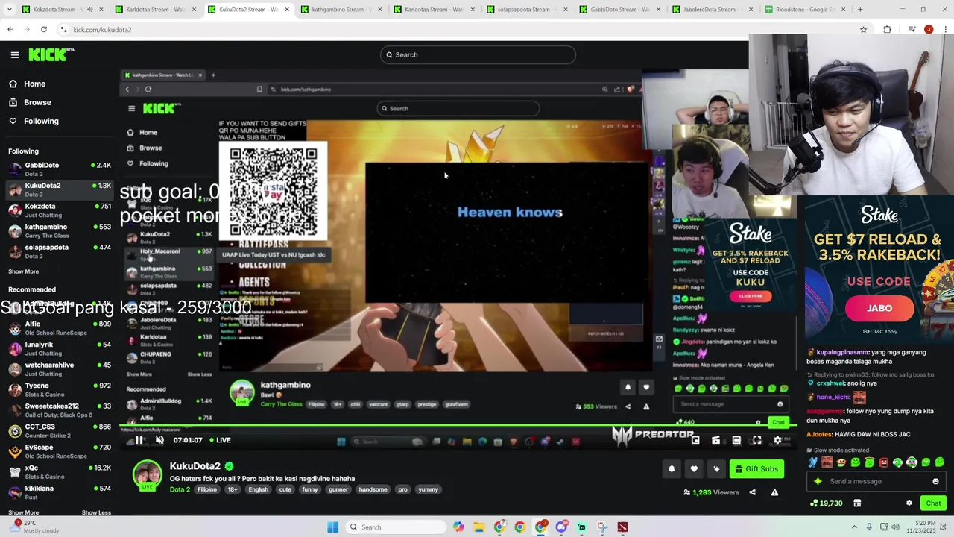
Task: Open picture-in-picture for the stream
Action: [x=695, y=440]
